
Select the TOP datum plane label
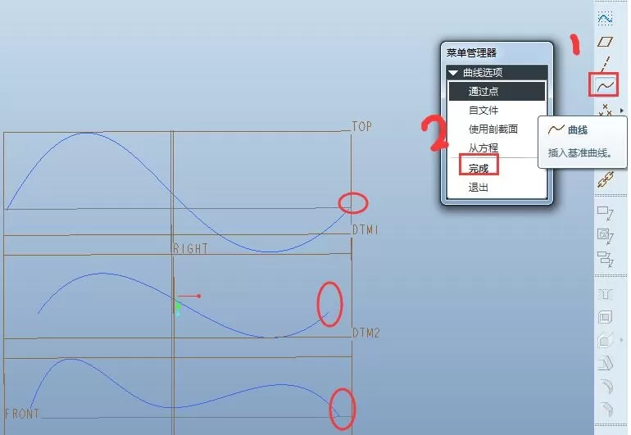[x=361, y=126]
